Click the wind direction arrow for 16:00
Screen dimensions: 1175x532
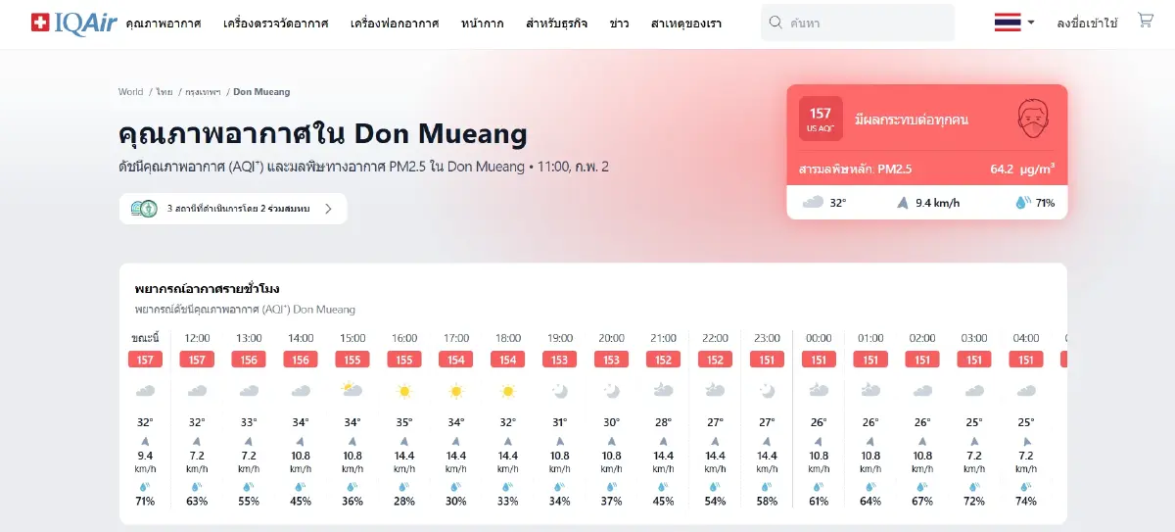(403, 442)
